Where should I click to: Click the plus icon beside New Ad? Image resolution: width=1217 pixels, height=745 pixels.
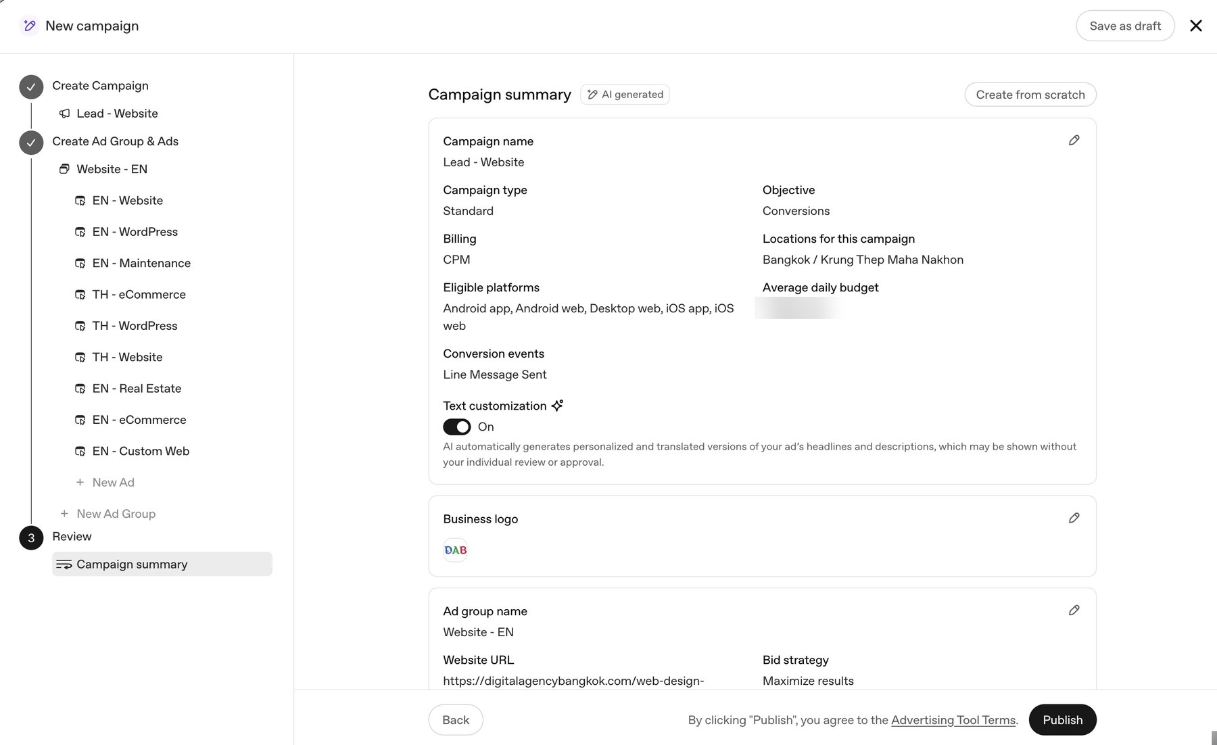point(80,482)
